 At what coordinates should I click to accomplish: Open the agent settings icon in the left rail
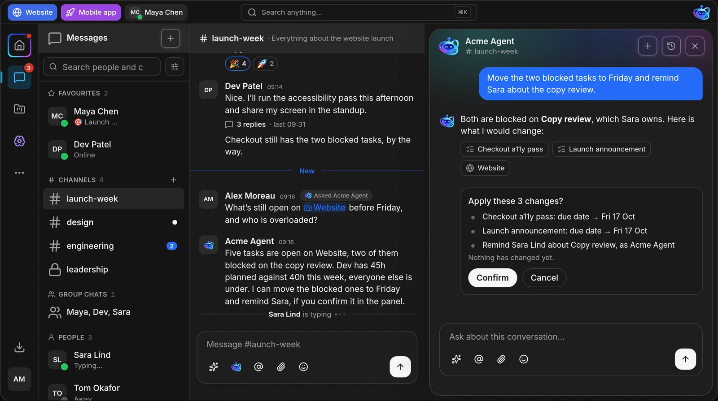(x=19, y=141)
